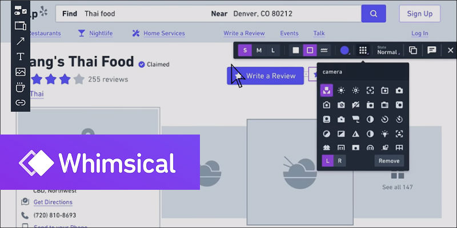
Task: Select the link tool in left toolbar
Action: [21, 103]
